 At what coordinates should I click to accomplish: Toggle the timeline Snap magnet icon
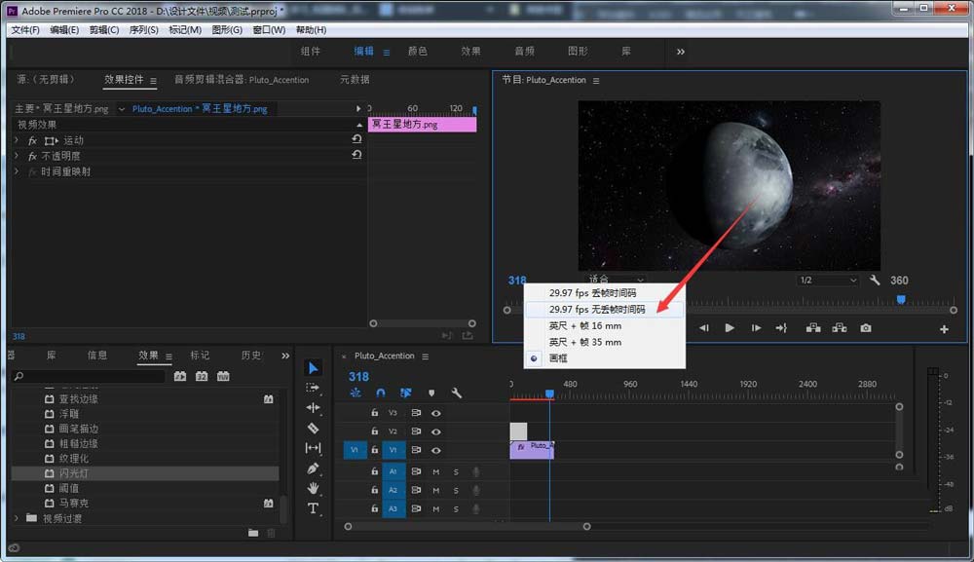point(381,393)
